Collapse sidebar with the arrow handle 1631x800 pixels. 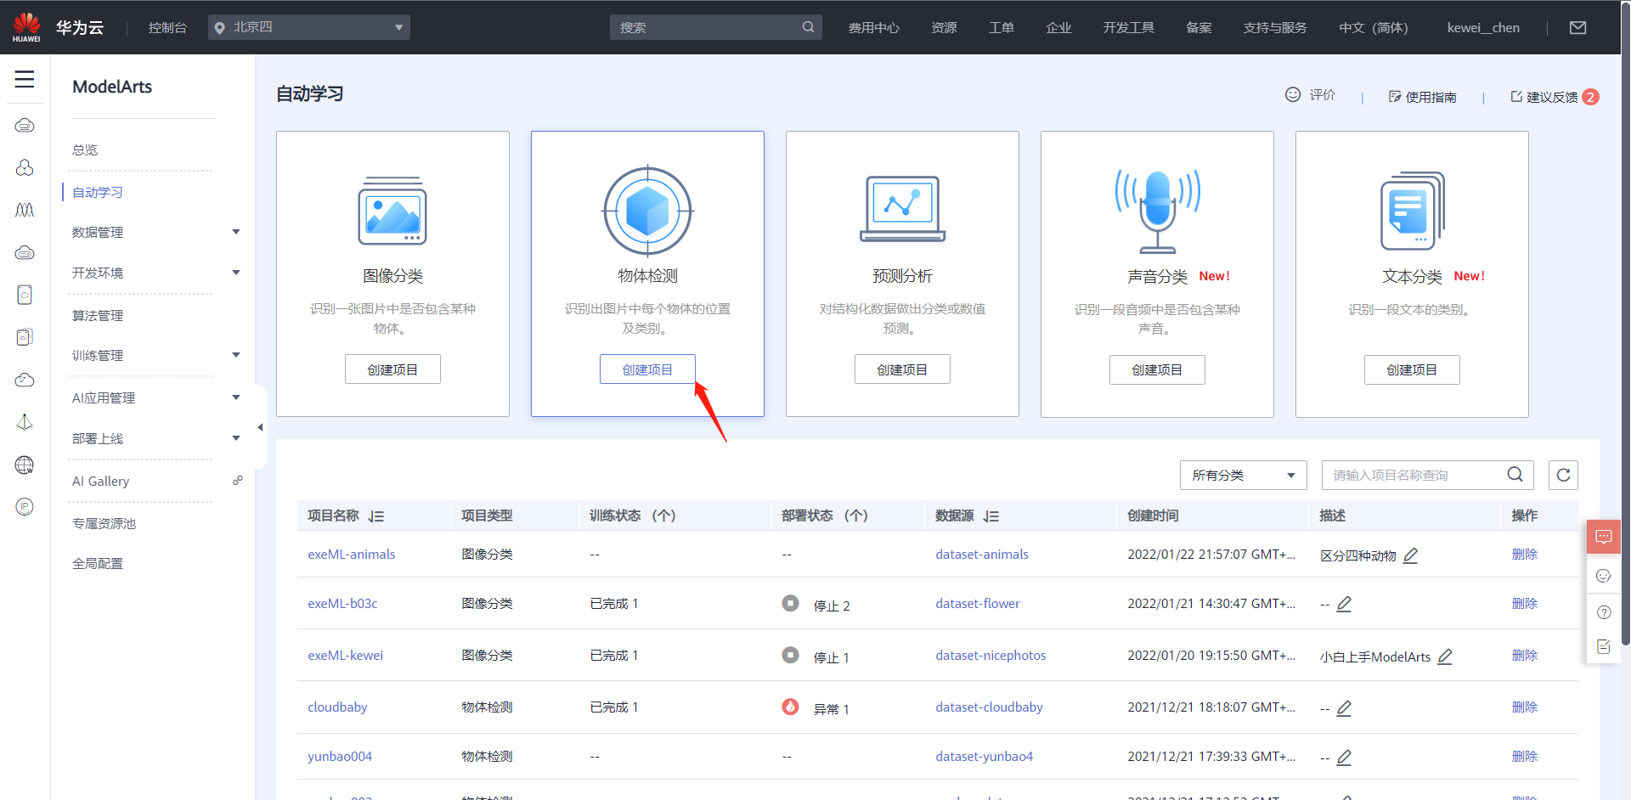[x=260, y=427]
